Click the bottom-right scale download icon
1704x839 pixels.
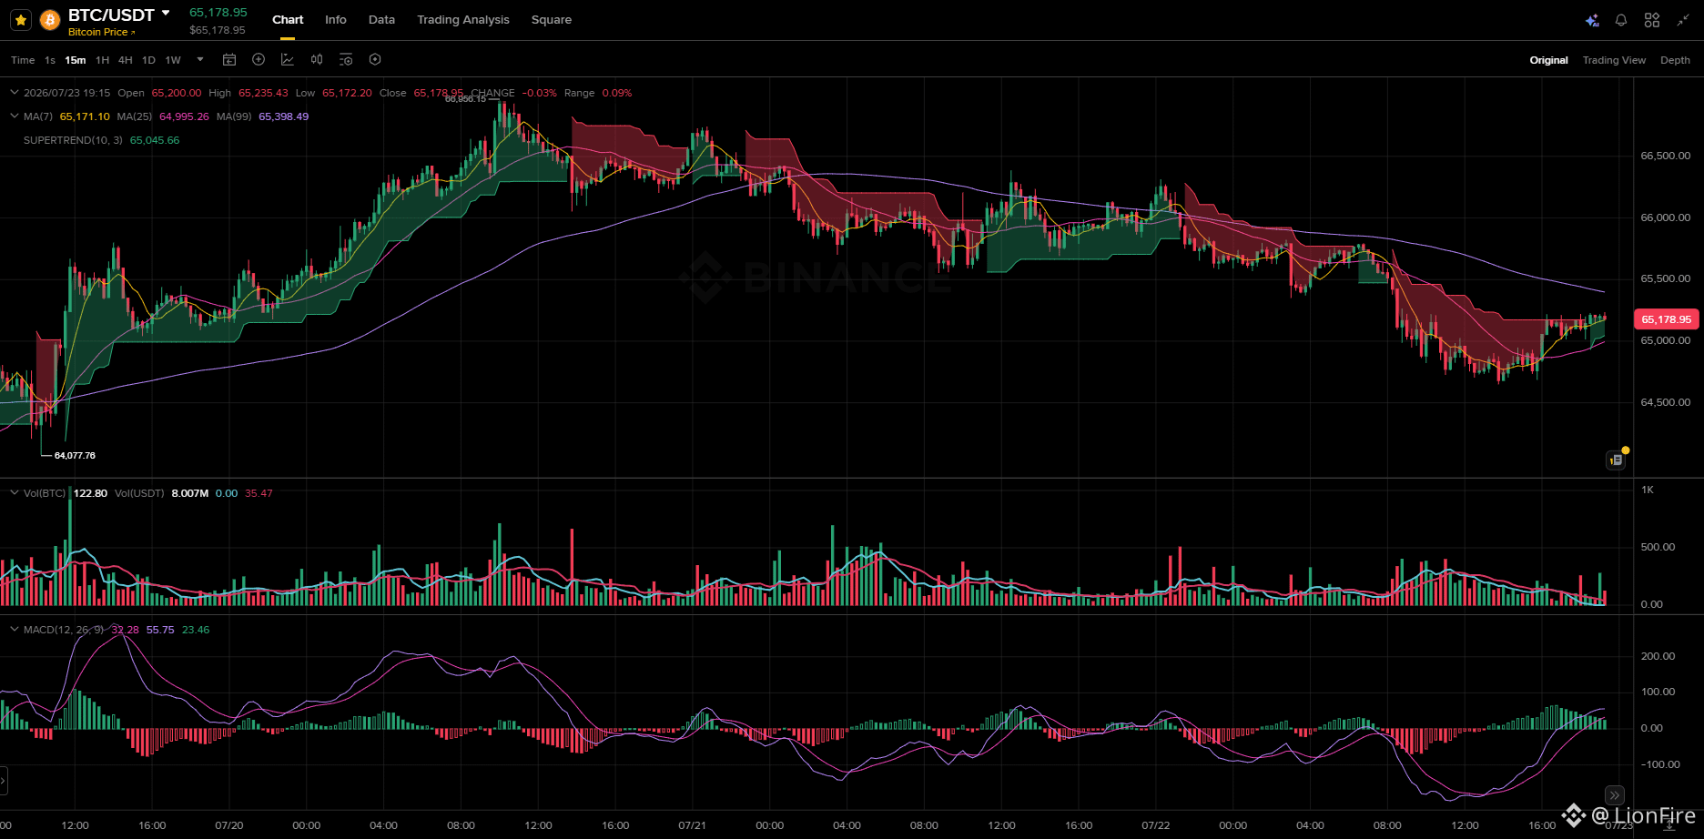click(x=1668, y=824)
